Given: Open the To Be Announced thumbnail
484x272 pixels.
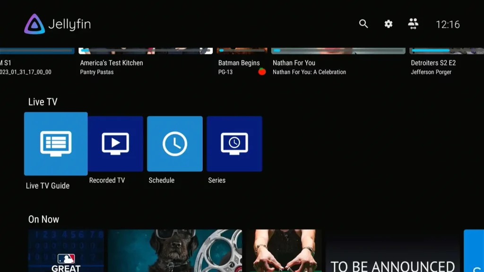Looking at the screenshot, I should (x=393, y=251).
